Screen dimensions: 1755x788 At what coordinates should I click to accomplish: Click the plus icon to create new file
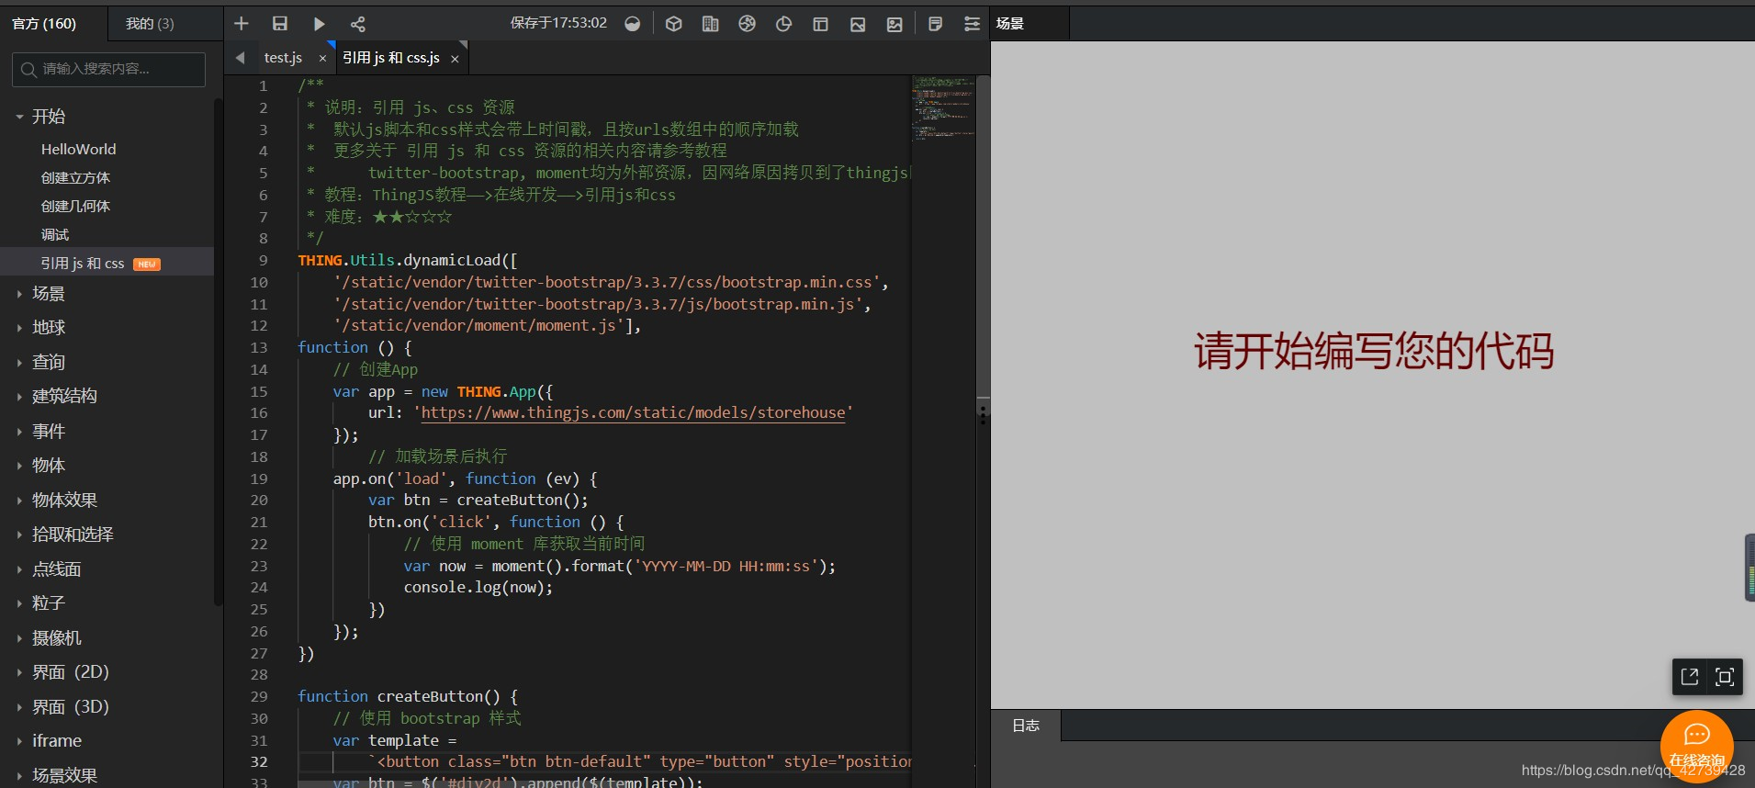tap(242, 24)
